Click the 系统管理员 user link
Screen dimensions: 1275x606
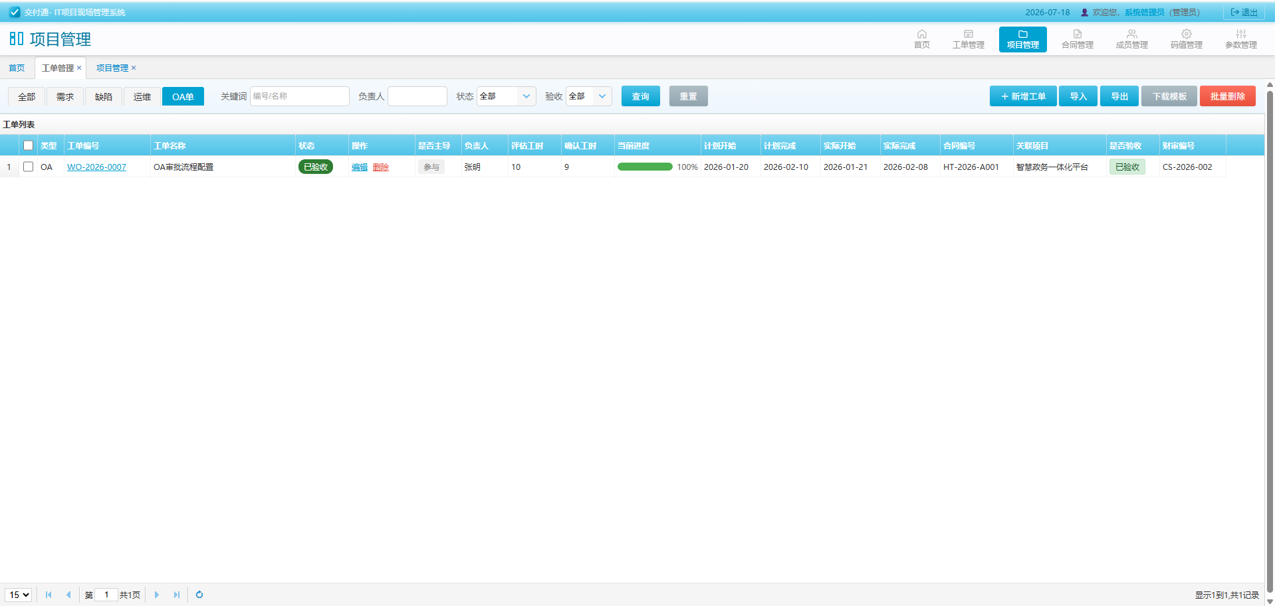click(1144, 12)
